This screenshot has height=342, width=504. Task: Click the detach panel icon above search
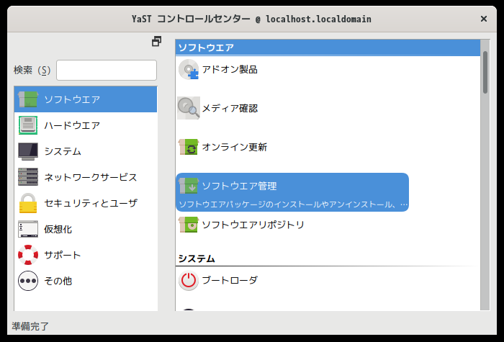(156, 41)
